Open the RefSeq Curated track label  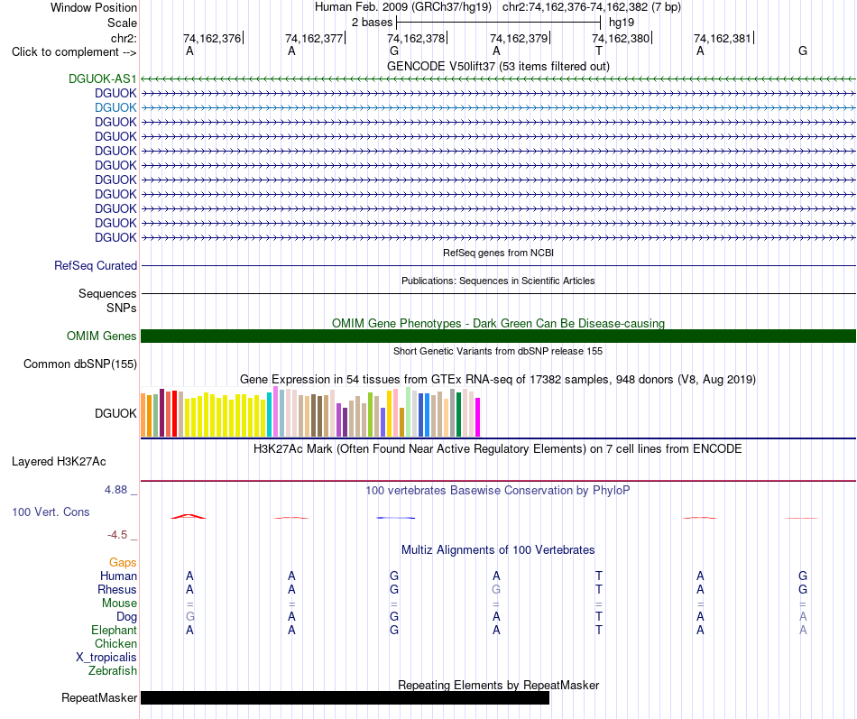click(x=95, y=266)
